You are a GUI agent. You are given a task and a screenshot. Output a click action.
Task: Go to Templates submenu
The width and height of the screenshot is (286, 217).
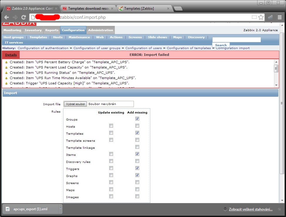[38, 37]
